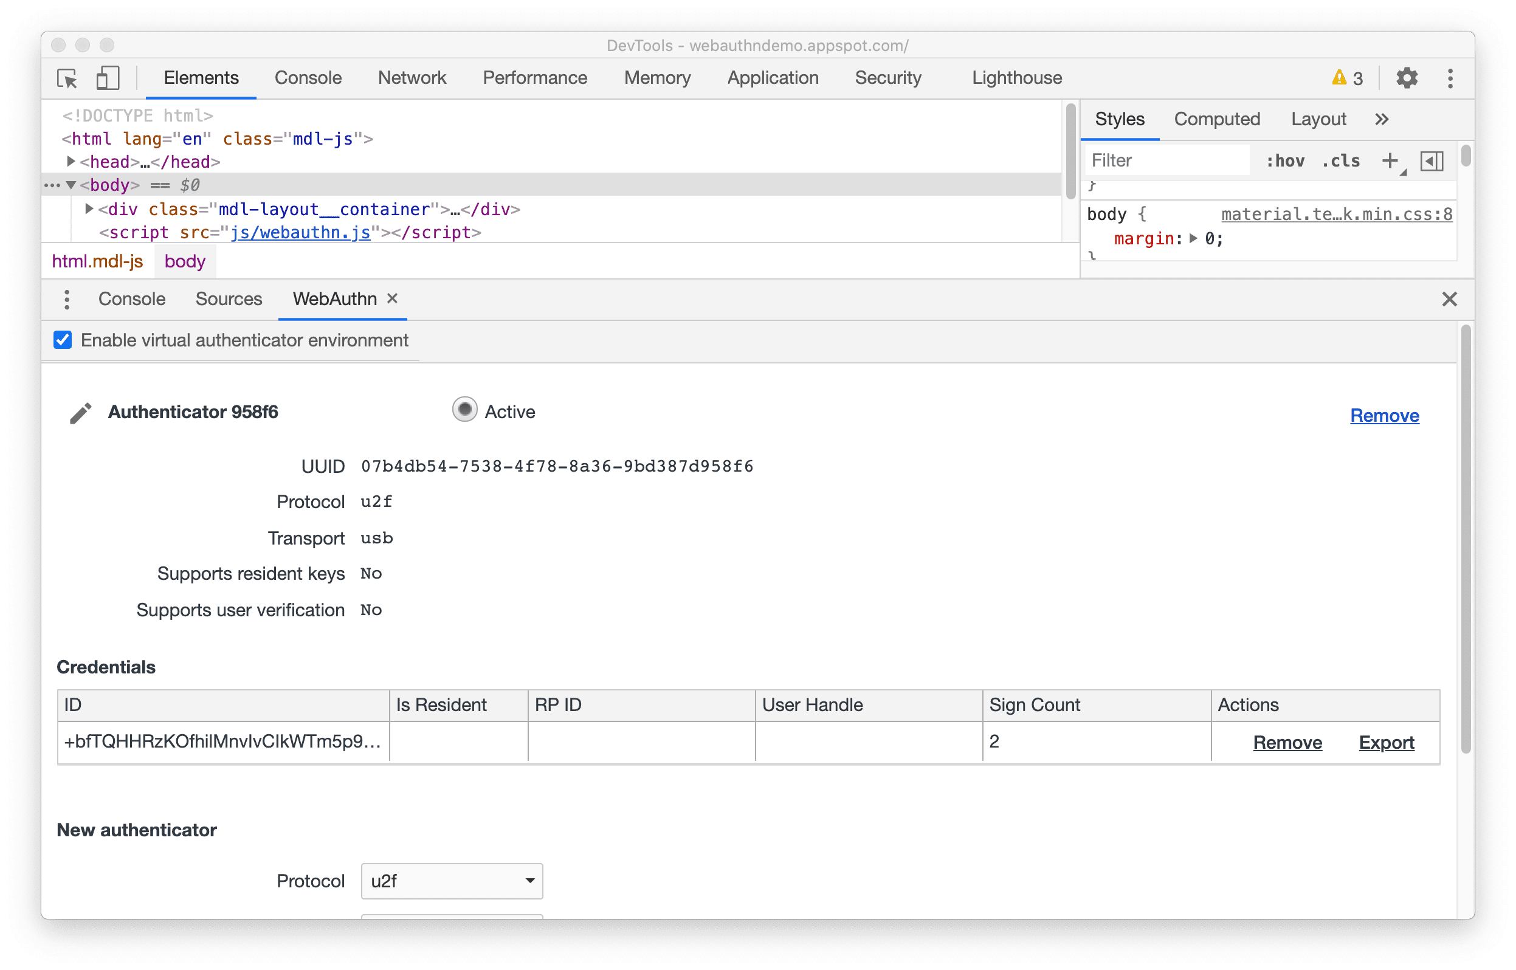The width and height of the screenshot is (1516, 970).
Task: Click the edit pencil icon for Authenticator 958f6
Action: click(83, 413)
